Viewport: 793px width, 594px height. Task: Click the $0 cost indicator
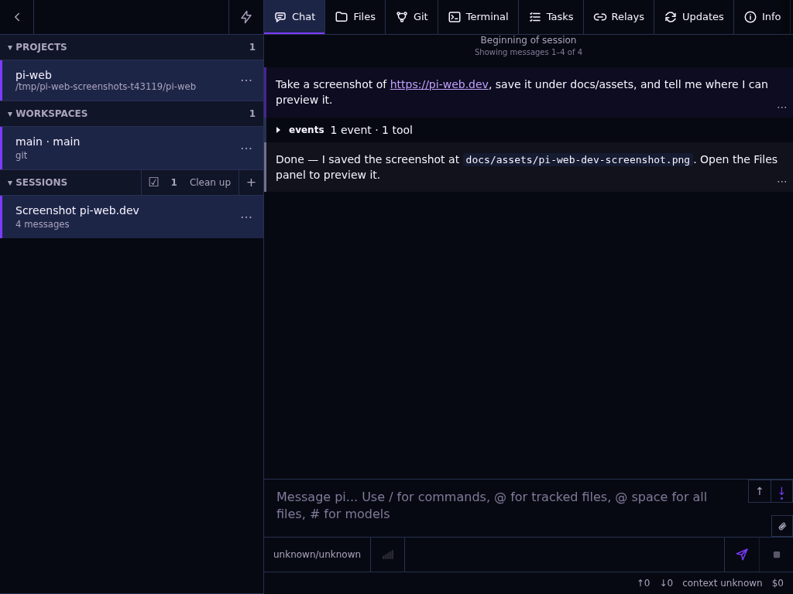[x=778, y=583]
